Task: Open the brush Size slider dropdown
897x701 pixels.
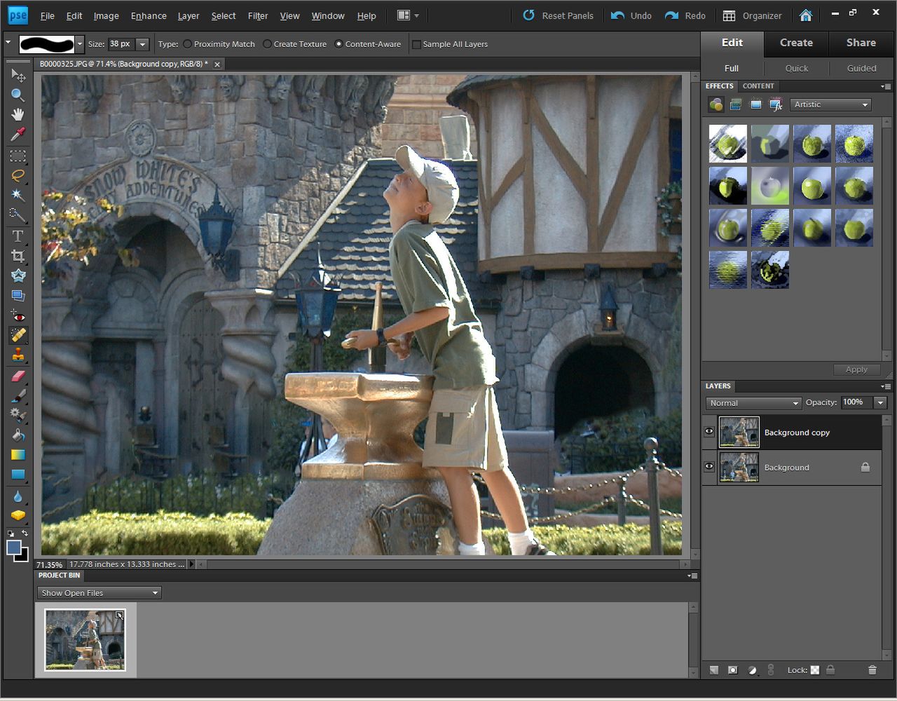Action: (x=142, y=44)
